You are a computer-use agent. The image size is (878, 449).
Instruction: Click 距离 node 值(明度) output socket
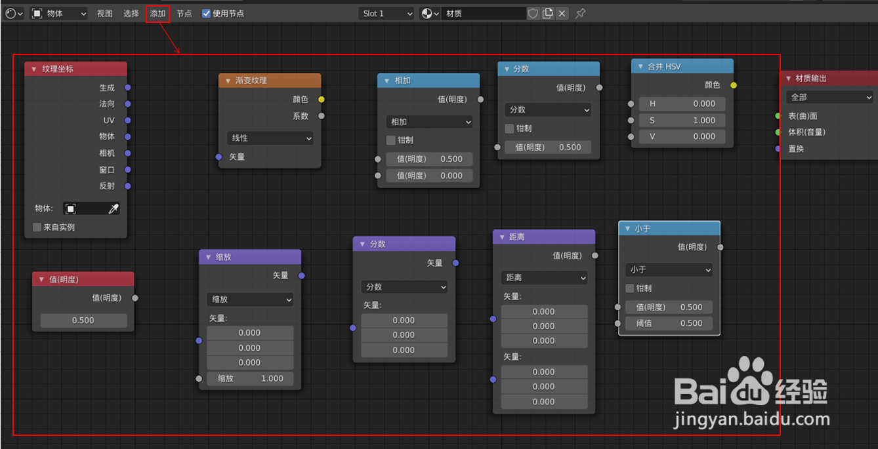click(x=595, y=256)
